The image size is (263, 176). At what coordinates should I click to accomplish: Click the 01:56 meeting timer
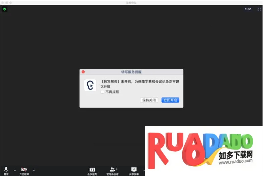point(248,9)
